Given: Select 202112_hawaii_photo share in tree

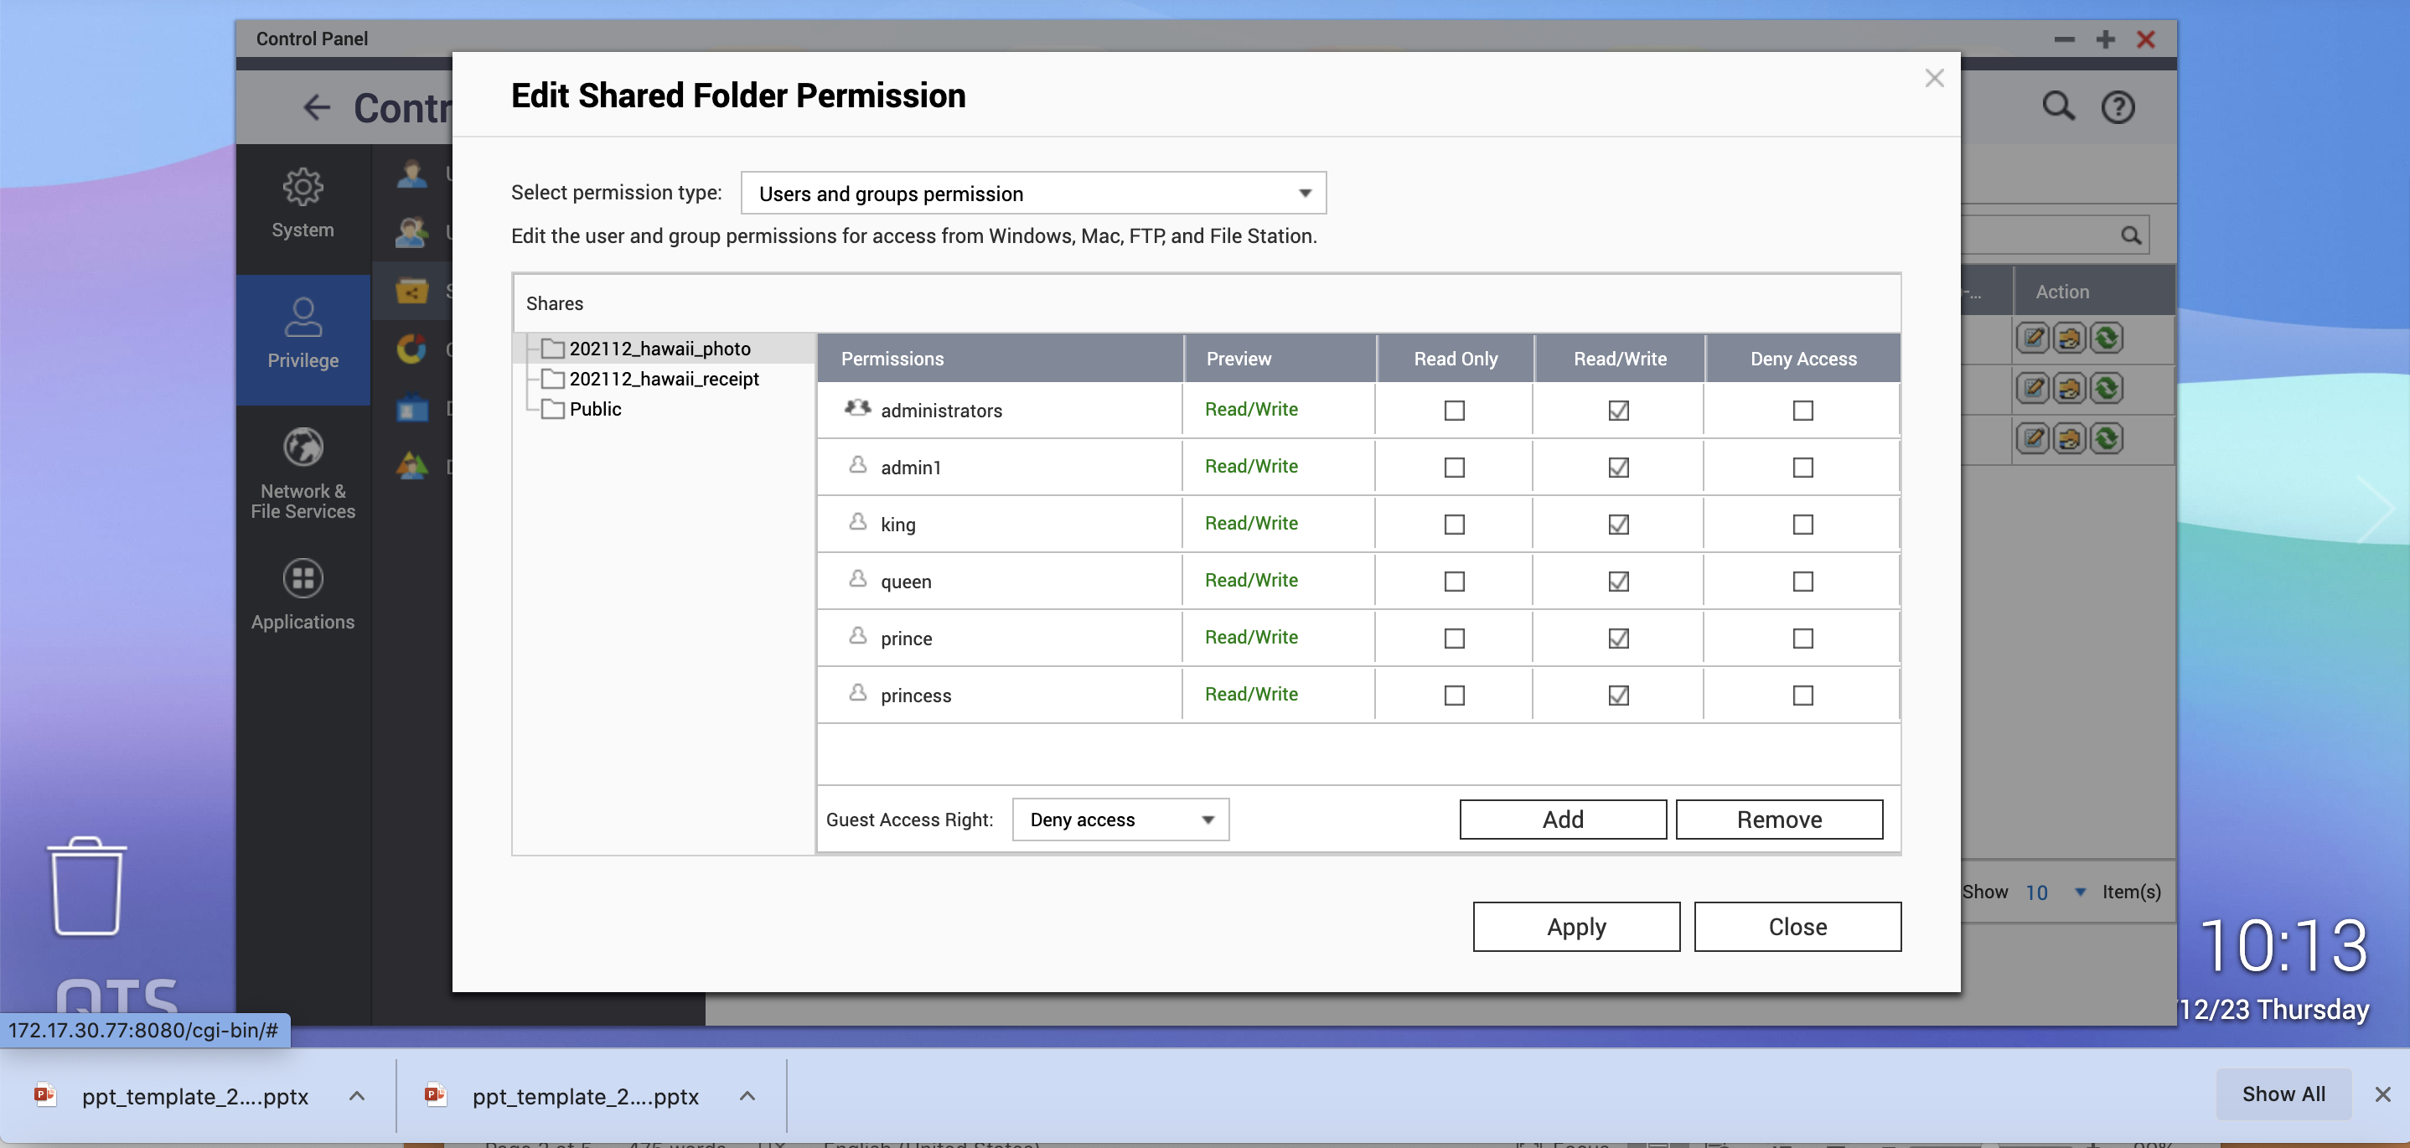Looking at the screenshot, I should click(x=659, y=349).
